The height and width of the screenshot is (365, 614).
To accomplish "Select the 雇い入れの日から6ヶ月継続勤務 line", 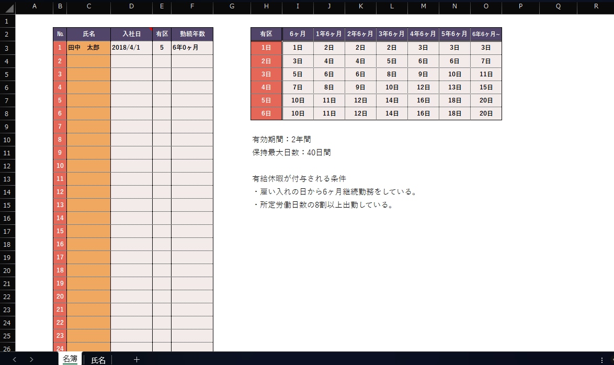I will tap(336, 192).
